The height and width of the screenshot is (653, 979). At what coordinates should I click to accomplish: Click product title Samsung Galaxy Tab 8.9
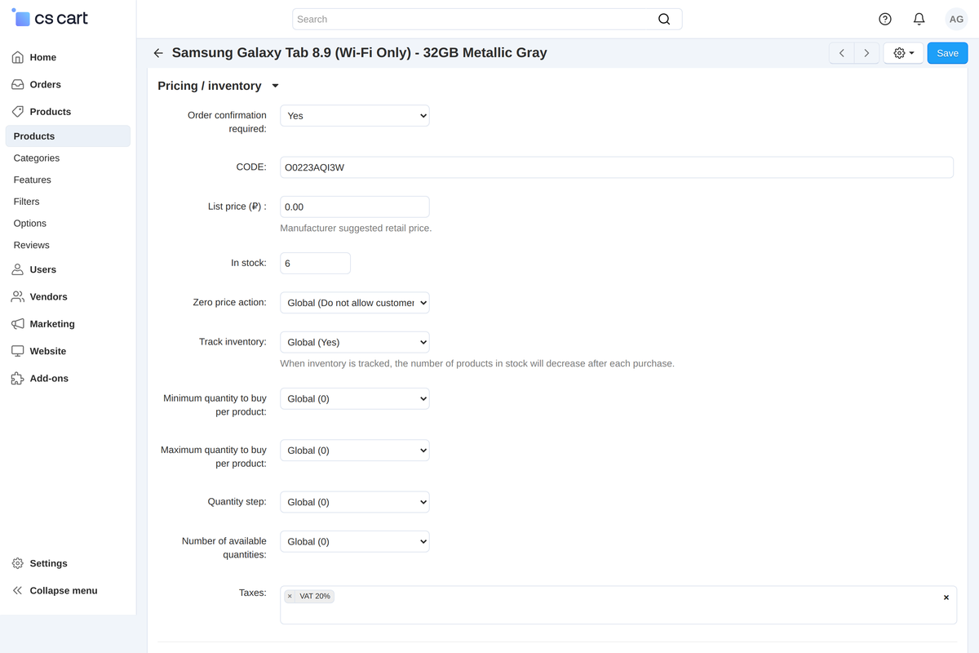[360, 53]
